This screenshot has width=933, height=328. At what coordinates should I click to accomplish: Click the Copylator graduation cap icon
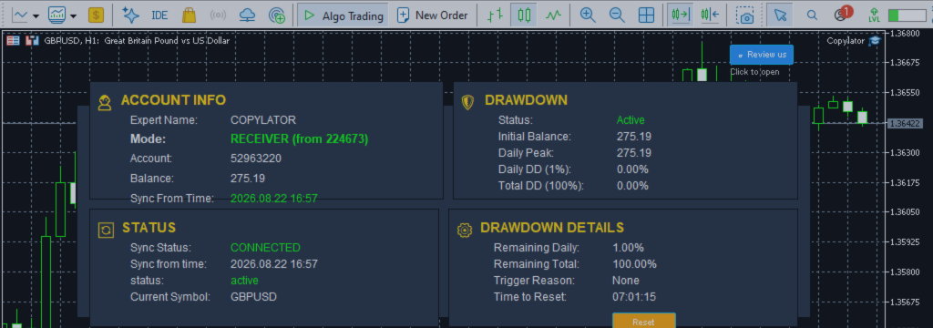click(874, 40)
